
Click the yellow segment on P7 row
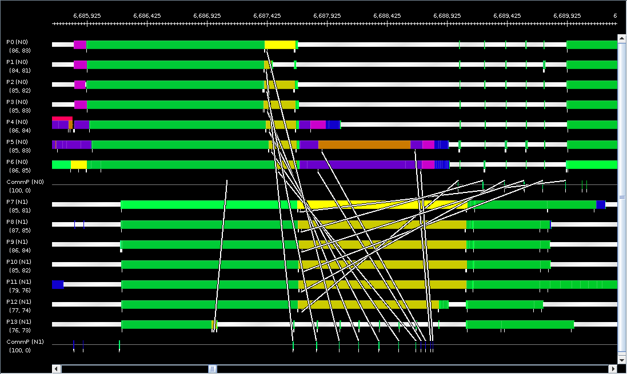pos(382,204)
